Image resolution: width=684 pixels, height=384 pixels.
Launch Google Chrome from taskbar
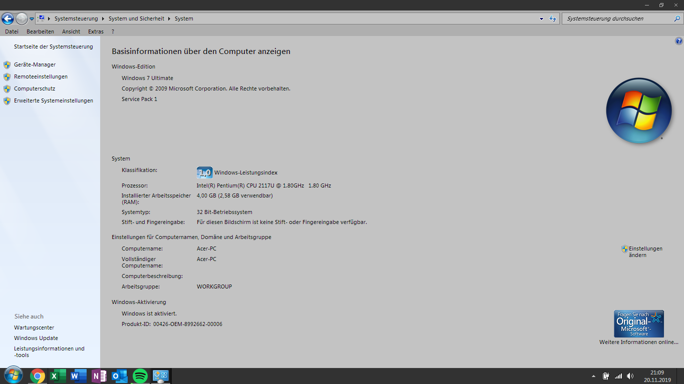pyautogui.click(x=38, y=376)
